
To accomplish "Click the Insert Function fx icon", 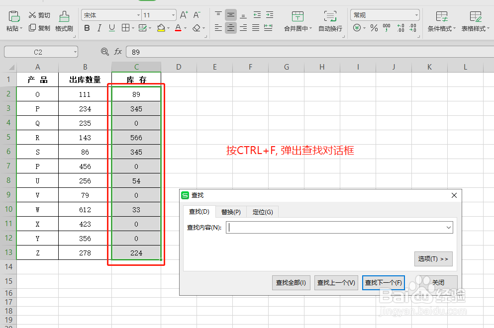I will coord(119,52).
